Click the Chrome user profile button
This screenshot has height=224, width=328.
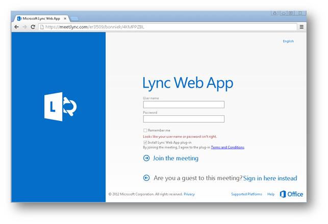(274, 13)
